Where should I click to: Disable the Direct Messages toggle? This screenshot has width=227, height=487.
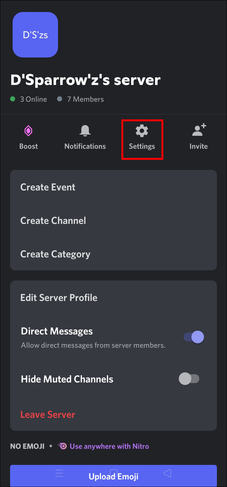[194, 337]
